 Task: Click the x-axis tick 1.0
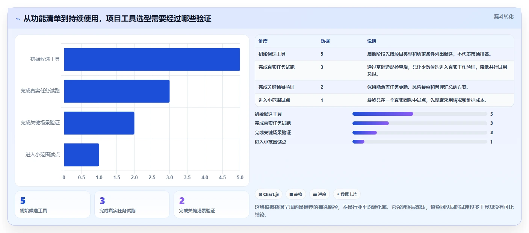click(x=99, y=177)
